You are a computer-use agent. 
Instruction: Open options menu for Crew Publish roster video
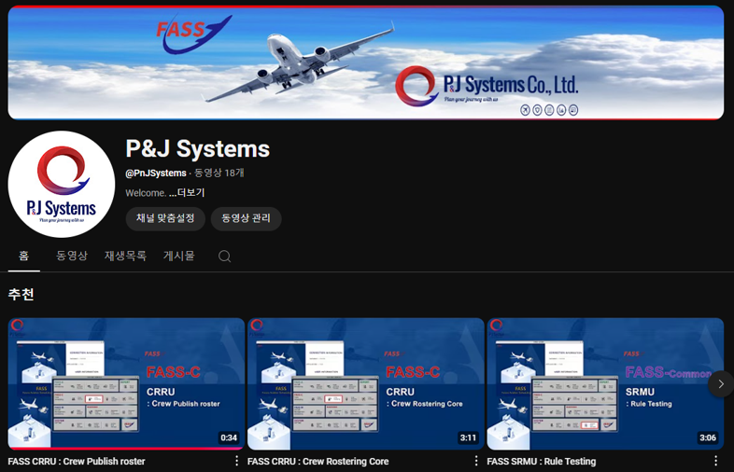click(x=236, y=461)
